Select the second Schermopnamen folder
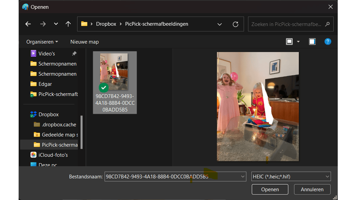The image size is (356, 200). click(53, 74)
